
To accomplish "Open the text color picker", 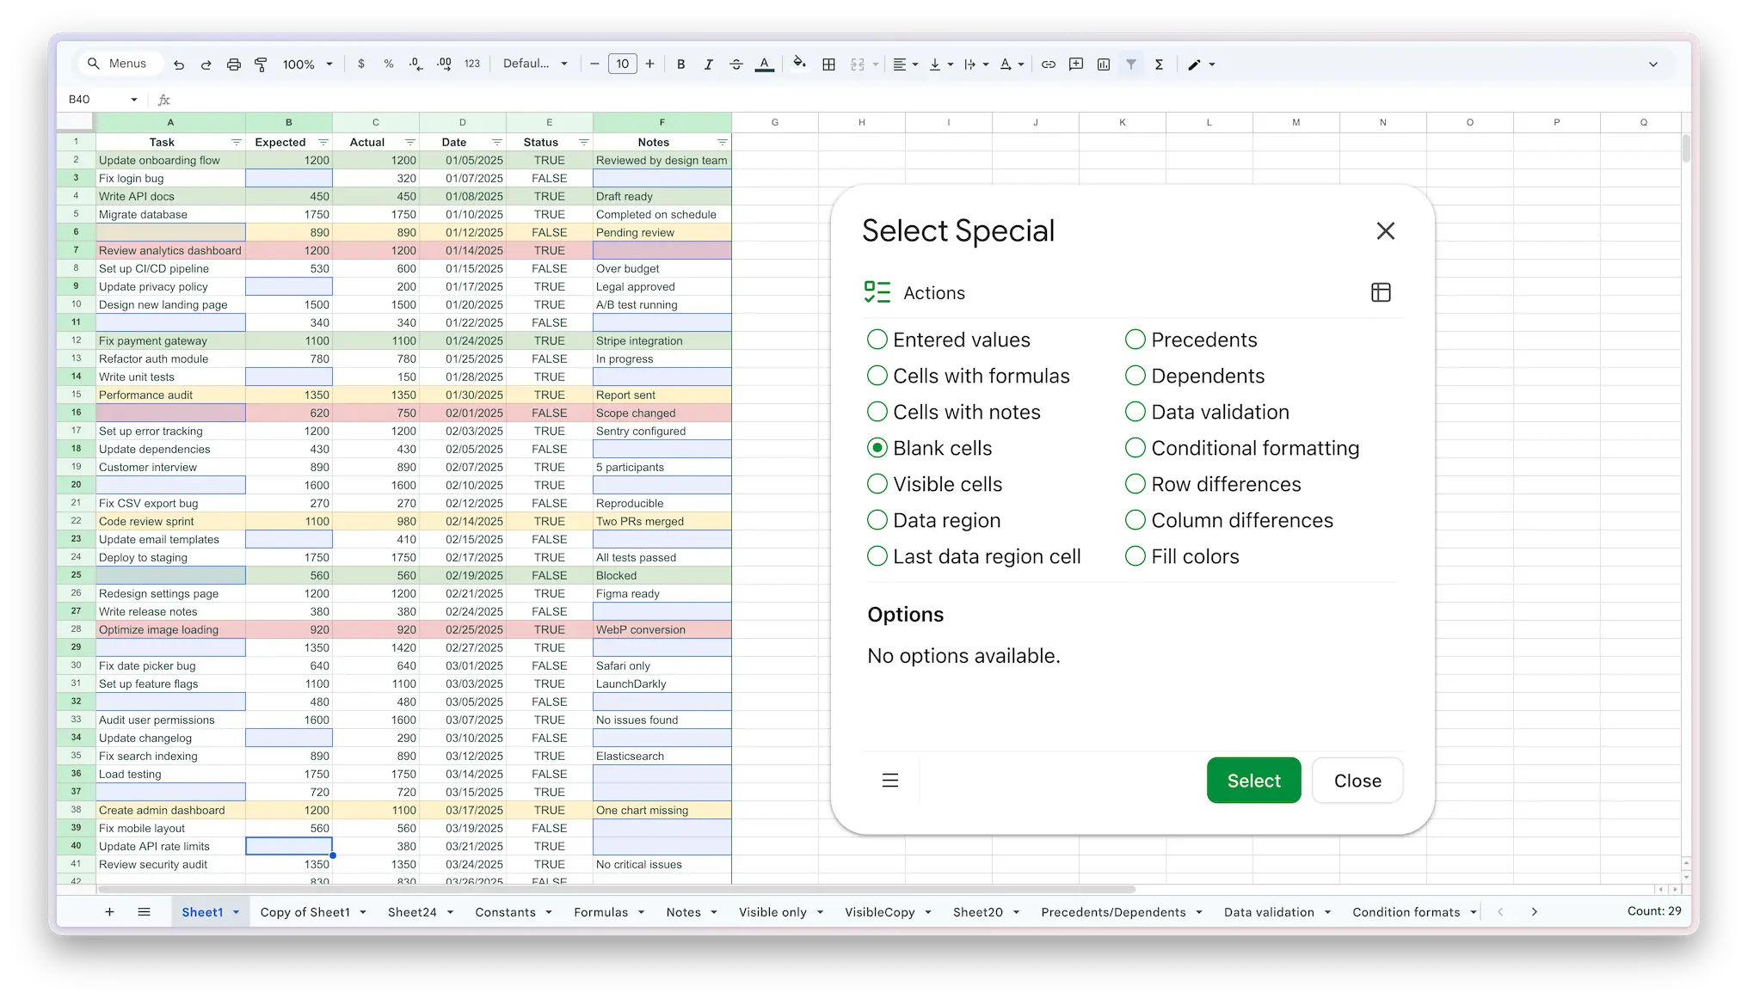I will click(x=764, y=64).
